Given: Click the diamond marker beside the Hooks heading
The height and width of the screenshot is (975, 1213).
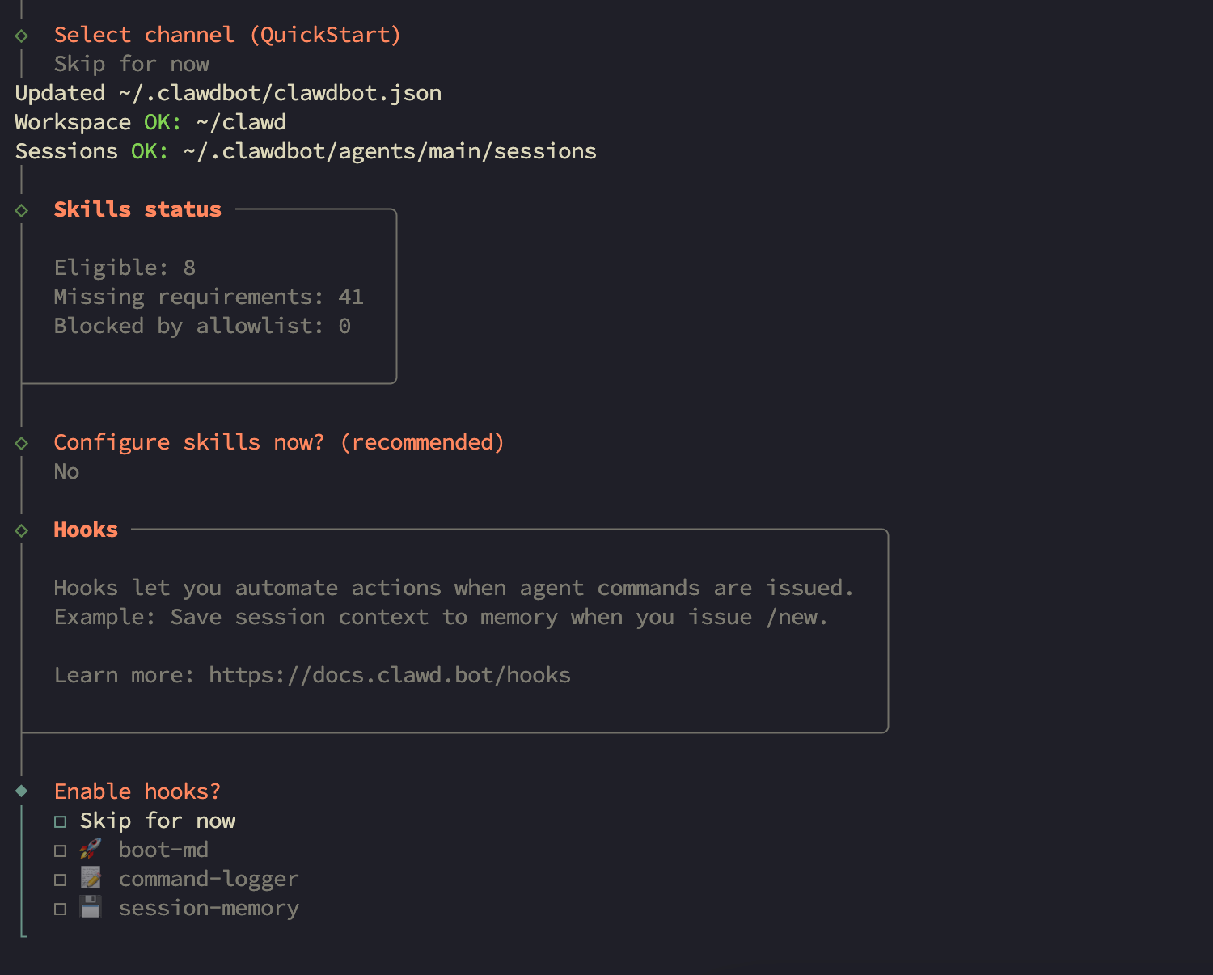Looking at the screenshot, I should (22, 530).
